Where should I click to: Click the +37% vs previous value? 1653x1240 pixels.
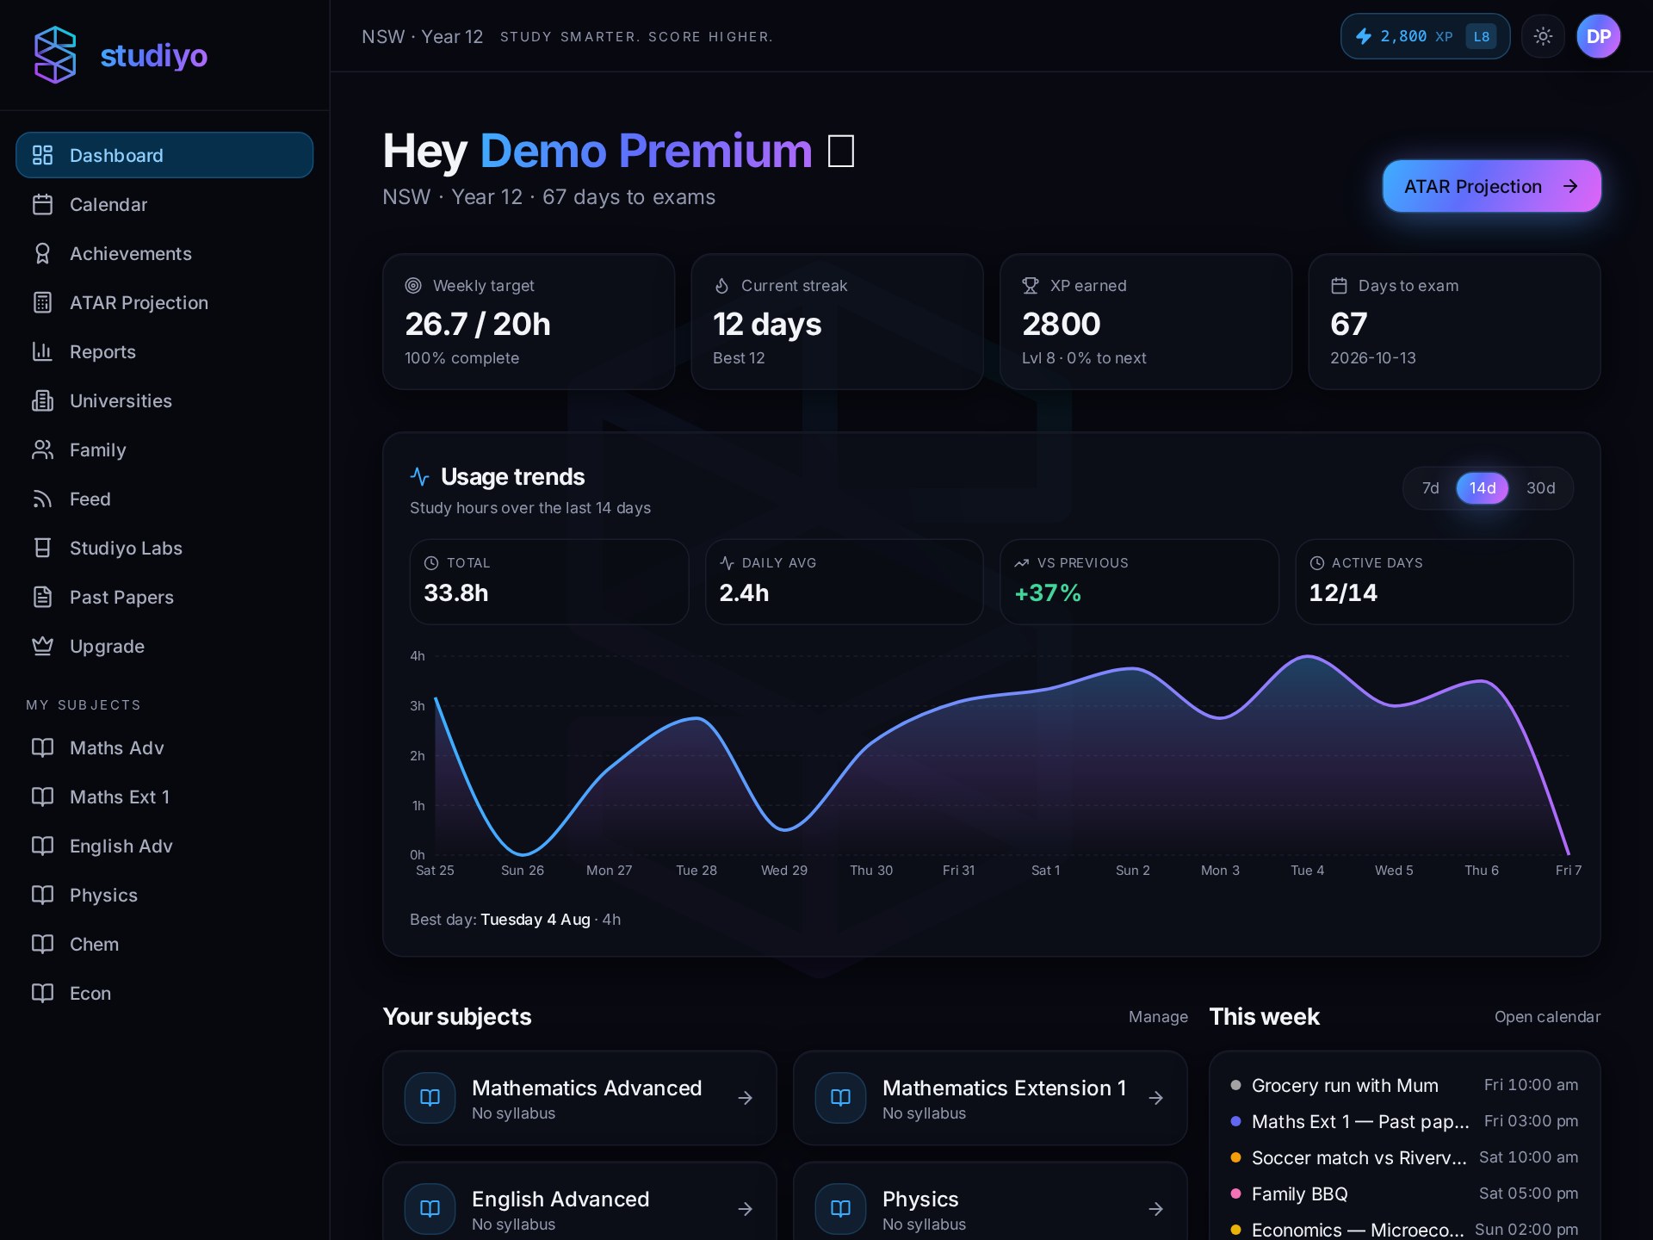click(1048, 592)
